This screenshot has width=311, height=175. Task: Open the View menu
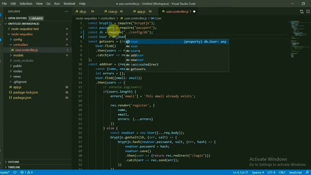(39, 3)
